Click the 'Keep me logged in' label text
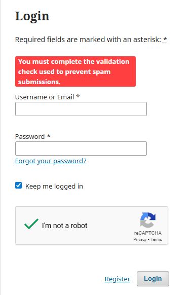This screenshot has width=195, height=295. click(x=54, y=186)
